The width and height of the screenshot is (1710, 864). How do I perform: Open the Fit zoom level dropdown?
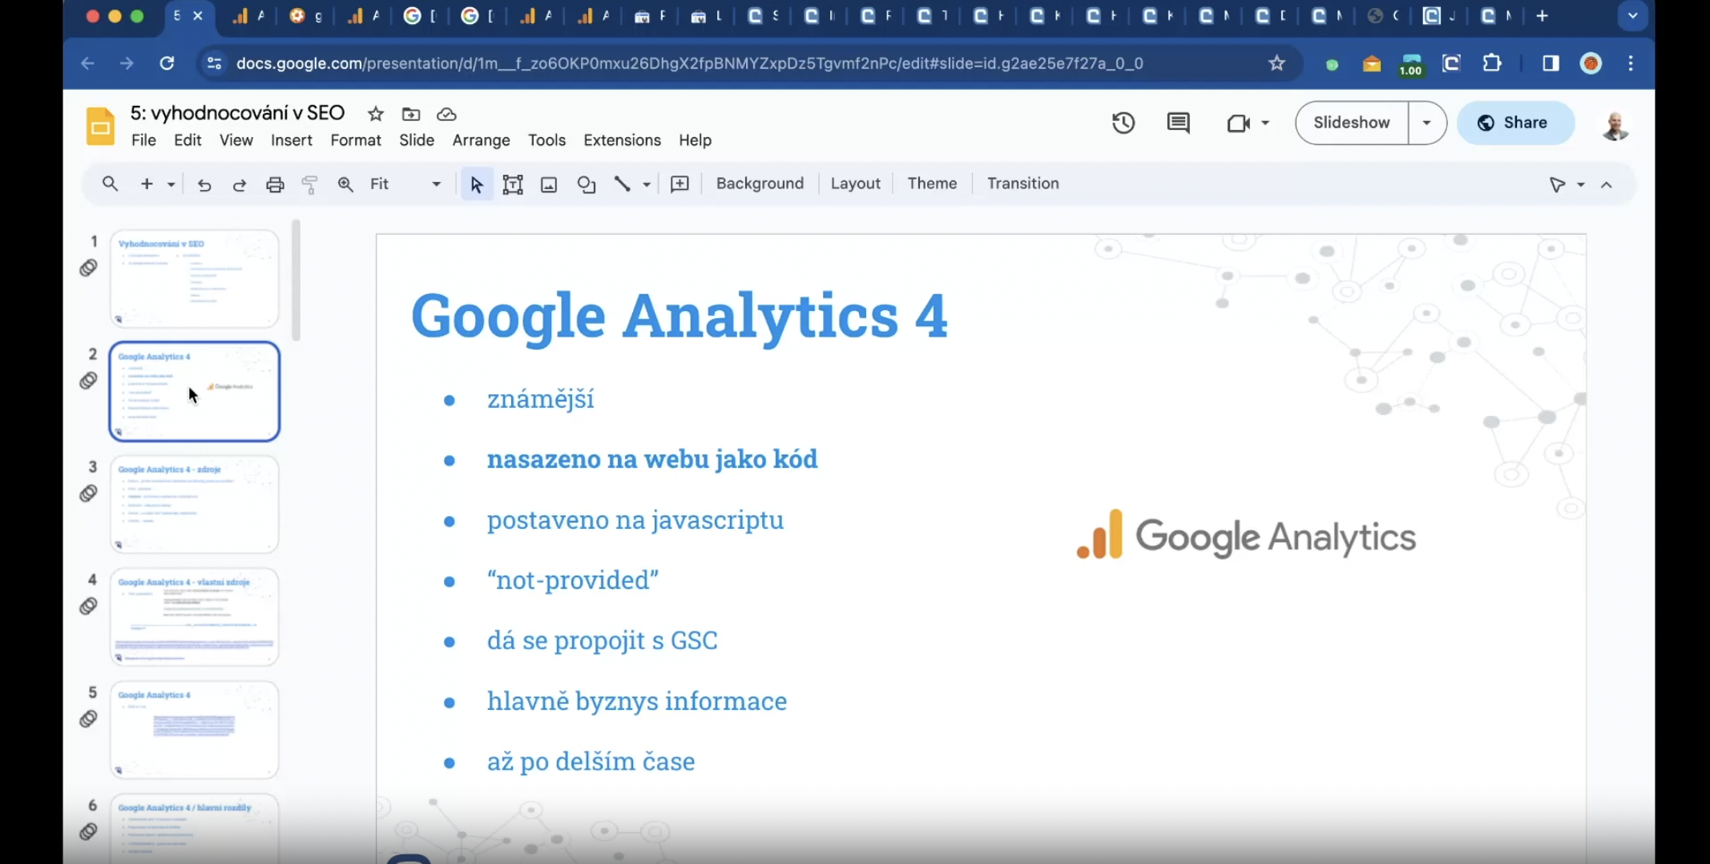pos(405,184)
